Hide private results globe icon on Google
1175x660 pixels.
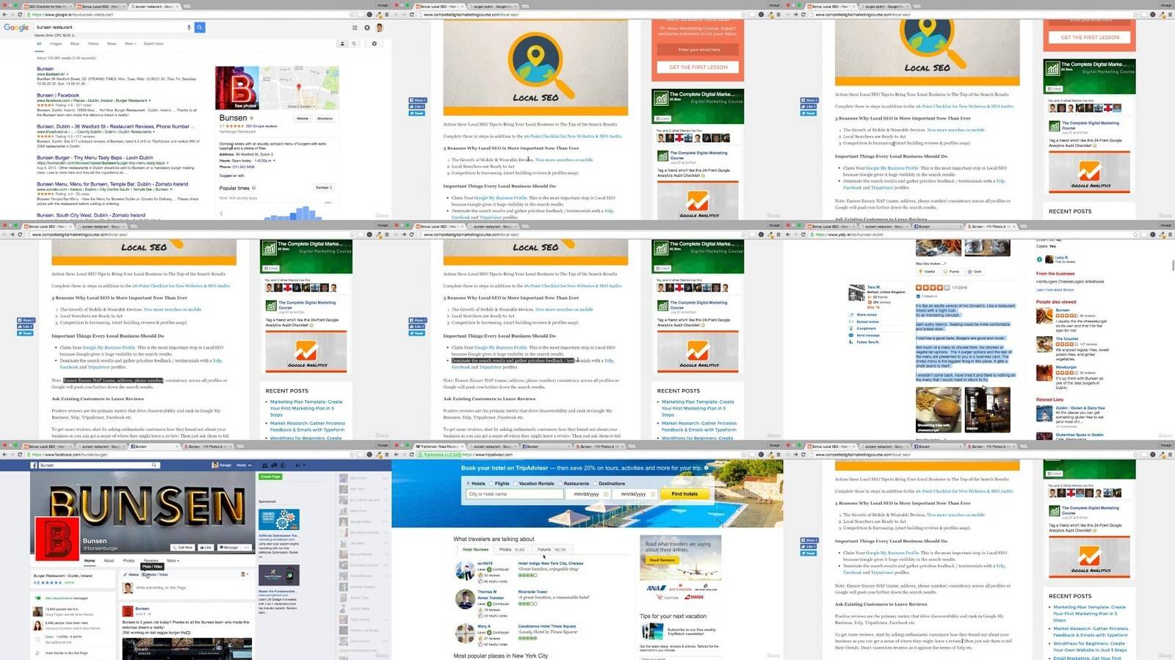[x=354, y=43]
